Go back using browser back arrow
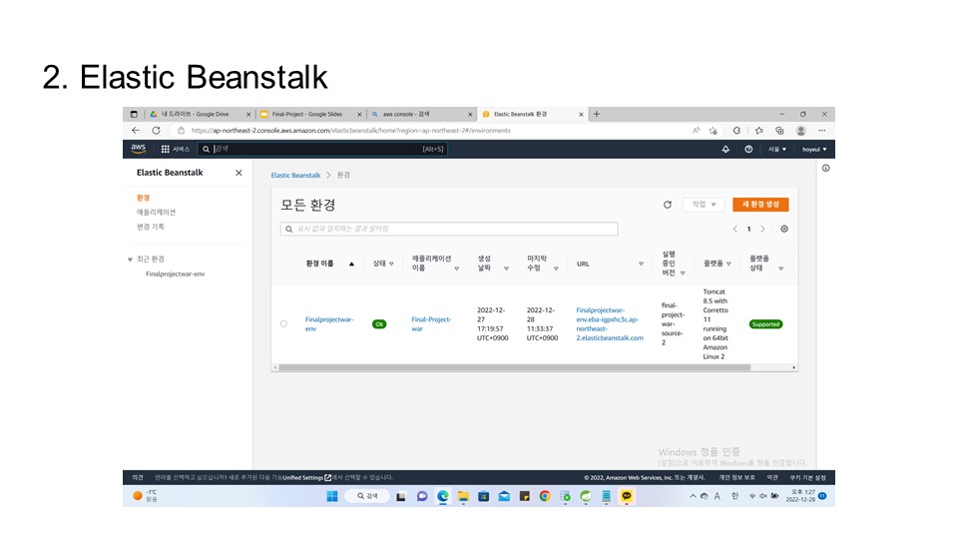This screenshot has height=539, width=958. click(x=136, y=130)
